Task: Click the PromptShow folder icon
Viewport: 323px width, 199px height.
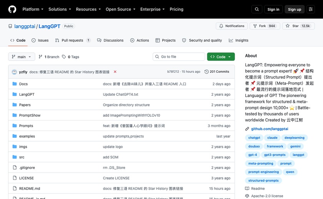Action: click(15, 115)
